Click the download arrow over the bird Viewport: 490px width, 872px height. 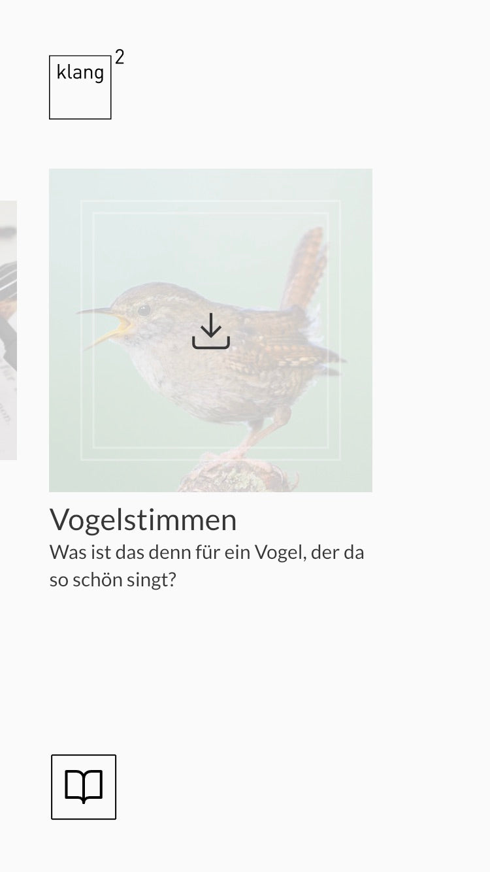tap(211, 331)
